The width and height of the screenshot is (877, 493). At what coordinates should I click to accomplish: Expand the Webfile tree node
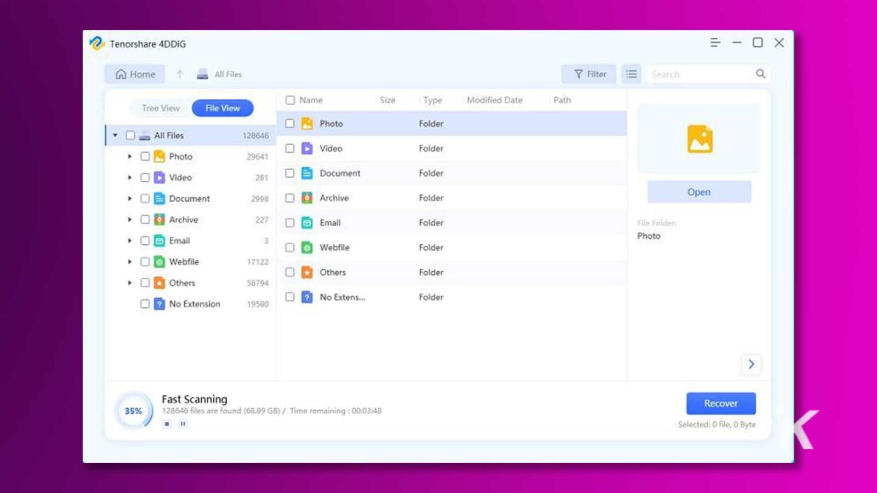[130, 262]
